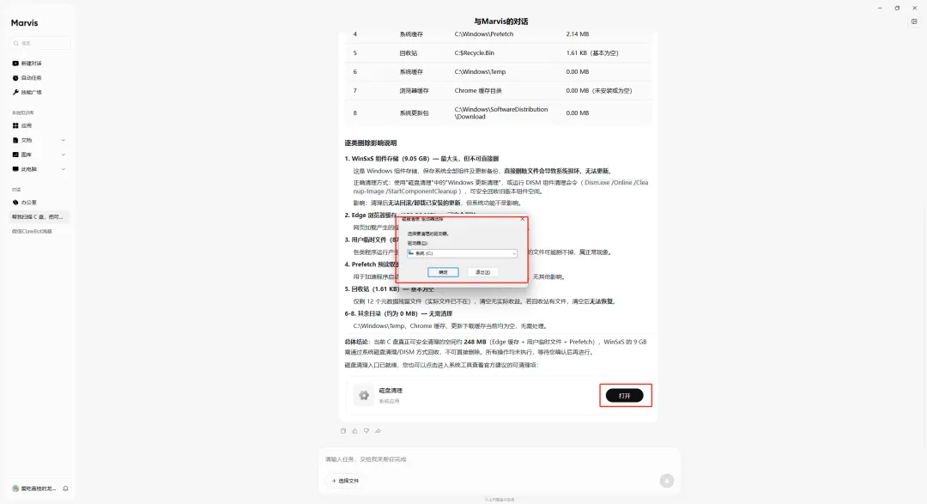The height and width of the screenshot is (504, 927).
Task: Click the 打开 button for 磁盘清理
Action: [x=624, y=396]
